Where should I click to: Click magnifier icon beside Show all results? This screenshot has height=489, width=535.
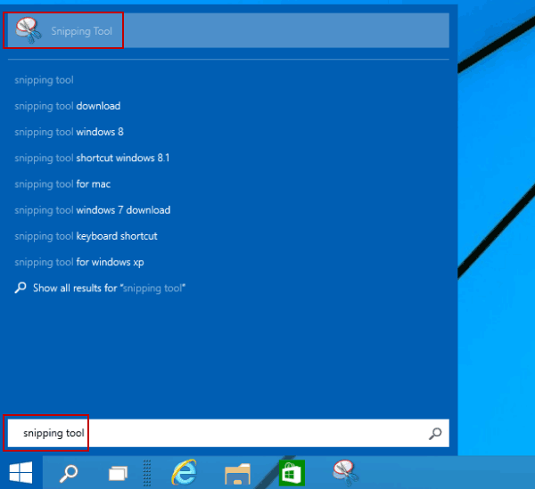(x=21, y=288)
